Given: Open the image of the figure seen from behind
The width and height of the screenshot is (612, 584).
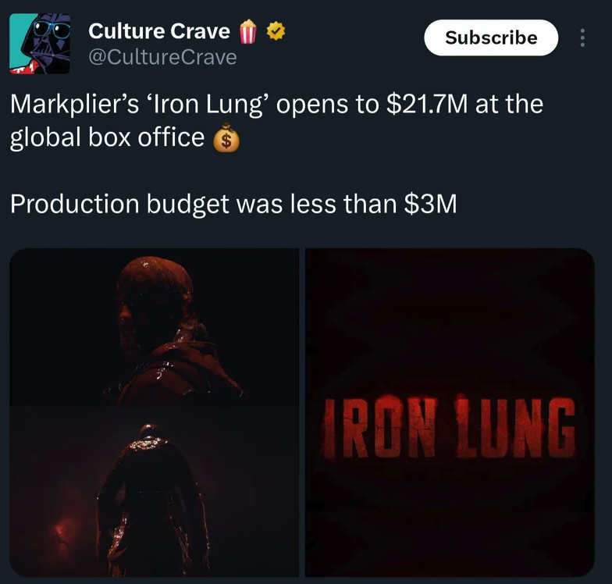Looking at the screenshot, I should pyautogui.click(x=155, y=492).
